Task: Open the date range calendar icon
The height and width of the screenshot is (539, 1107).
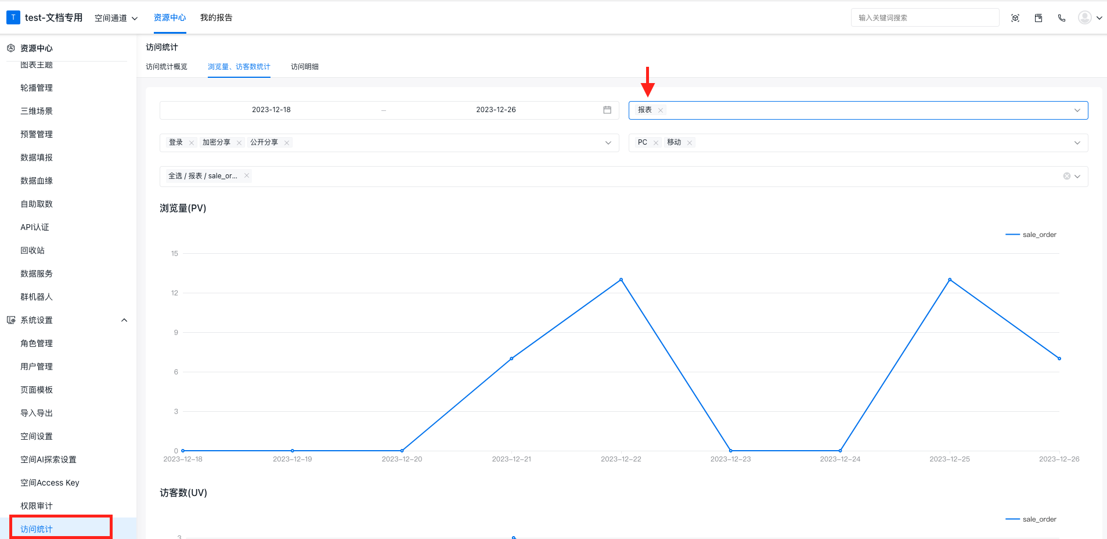Action: pos(607,110)
